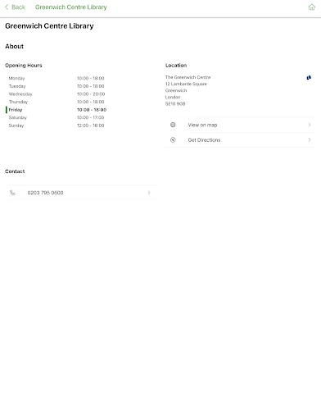321x420 pixels.
Task: Tap the phone number row chevron
Action: tap(149, 193)
